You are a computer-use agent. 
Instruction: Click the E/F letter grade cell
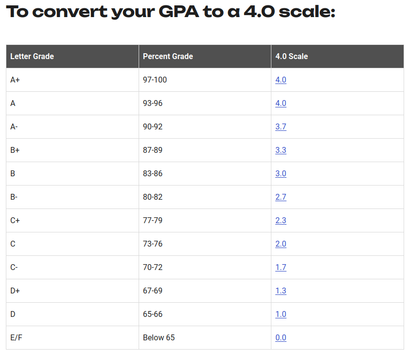[x=16, y=338]
